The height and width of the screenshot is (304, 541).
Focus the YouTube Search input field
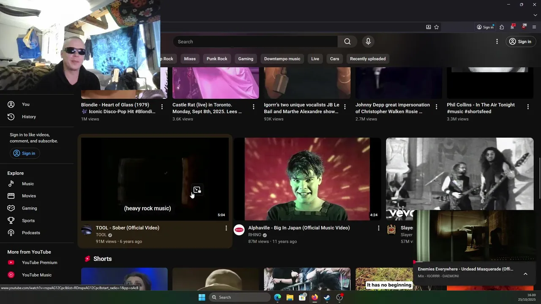pos(255,41)
